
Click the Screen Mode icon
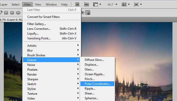click(x=136, y=5)
